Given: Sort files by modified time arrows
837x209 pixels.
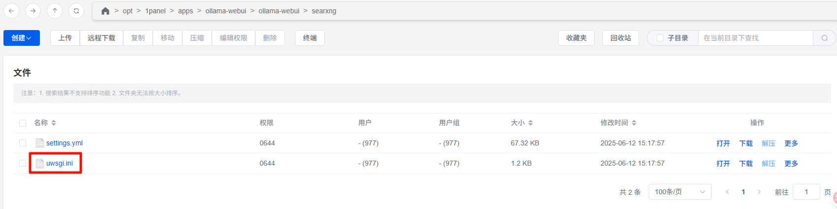Looking at the screenshot, I should [634, 123].
